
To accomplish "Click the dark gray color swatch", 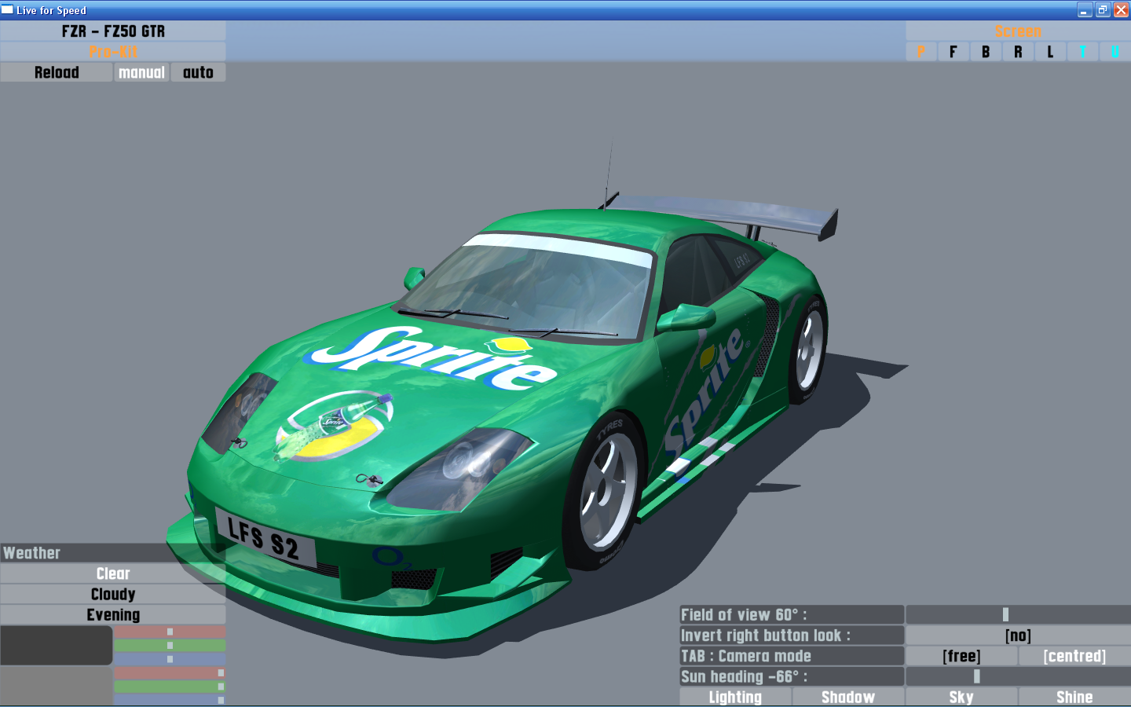I will [57, 645].
